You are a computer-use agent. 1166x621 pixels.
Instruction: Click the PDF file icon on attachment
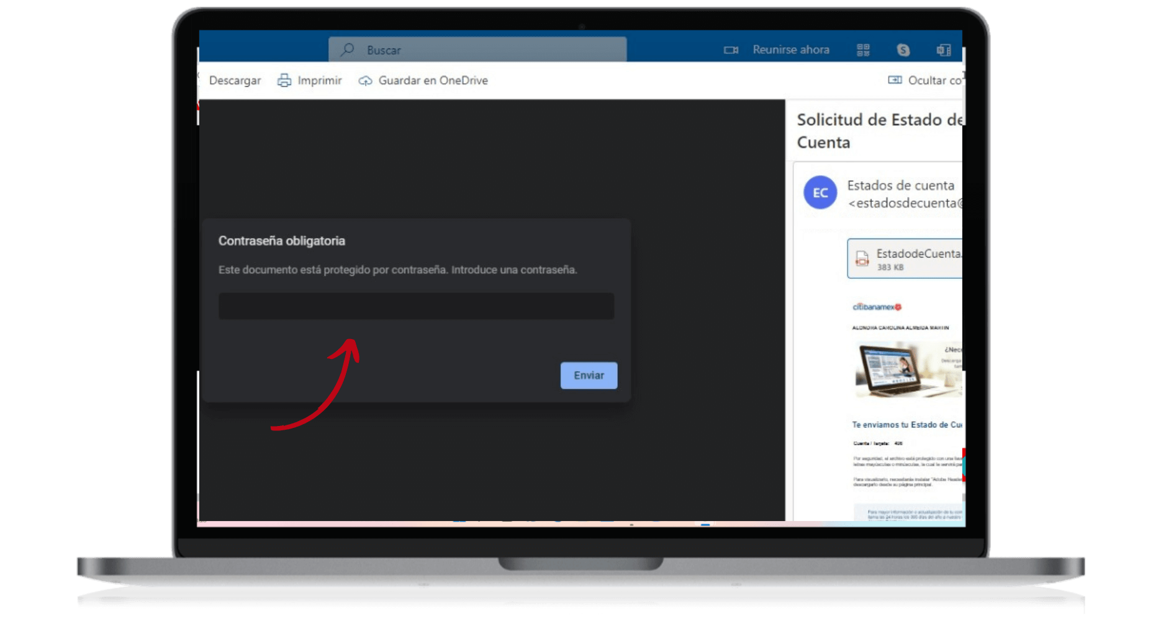point(862,258)
